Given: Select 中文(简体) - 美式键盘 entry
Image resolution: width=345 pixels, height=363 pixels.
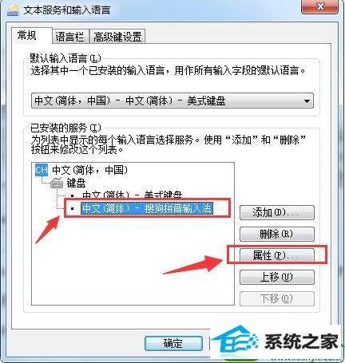Looking at the screenshot, I should pos(133,195).
